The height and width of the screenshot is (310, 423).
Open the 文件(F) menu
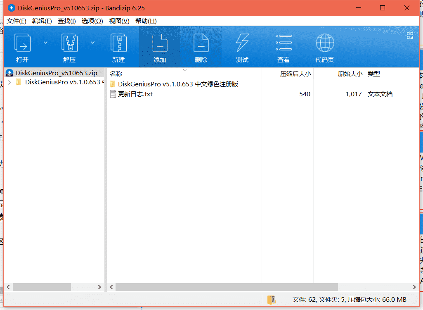tap(17, 21)
